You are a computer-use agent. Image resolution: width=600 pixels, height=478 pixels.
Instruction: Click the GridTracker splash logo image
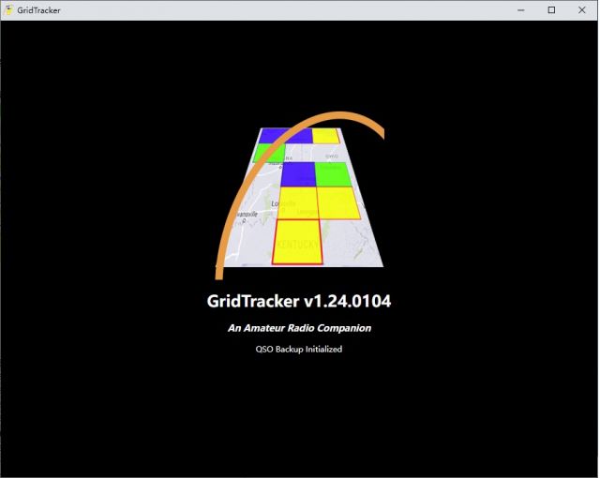(300, 196)
